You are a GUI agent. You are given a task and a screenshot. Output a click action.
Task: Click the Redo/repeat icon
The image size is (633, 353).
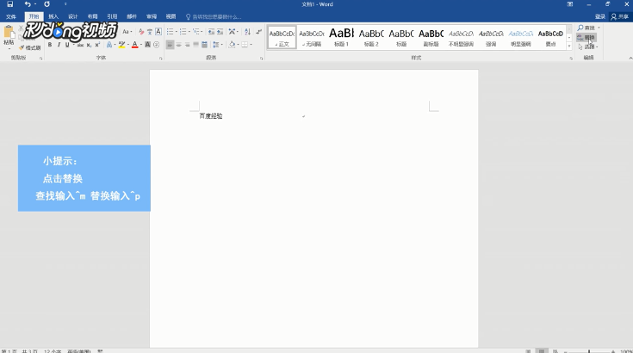coord(47,4)
